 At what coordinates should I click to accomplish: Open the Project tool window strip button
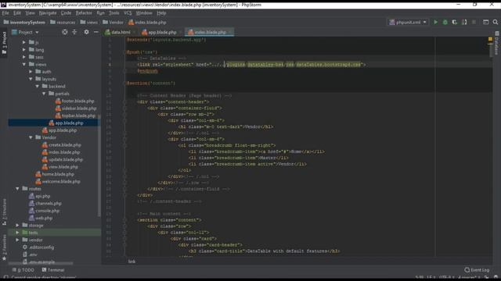coord(4,43)
